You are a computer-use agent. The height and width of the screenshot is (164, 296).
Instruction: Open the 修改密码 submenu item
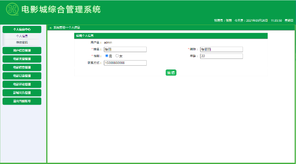[22, 42]
